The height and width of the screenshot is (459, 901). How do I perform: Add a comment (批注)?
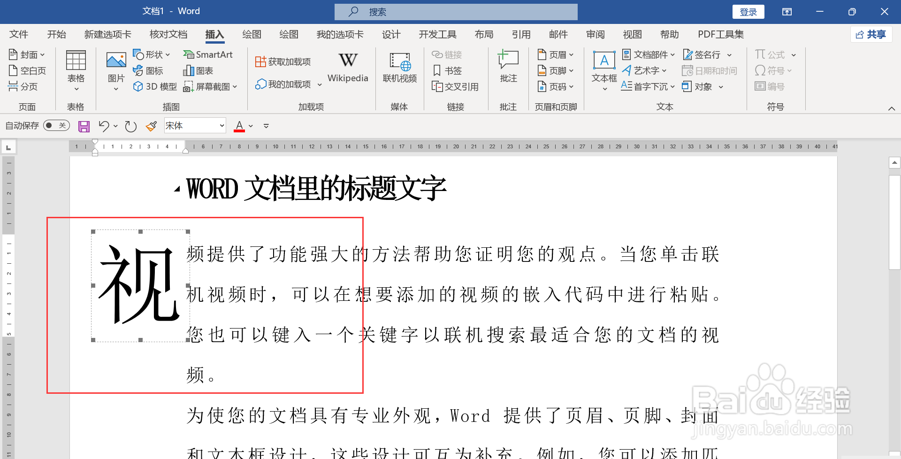(508, 67)
